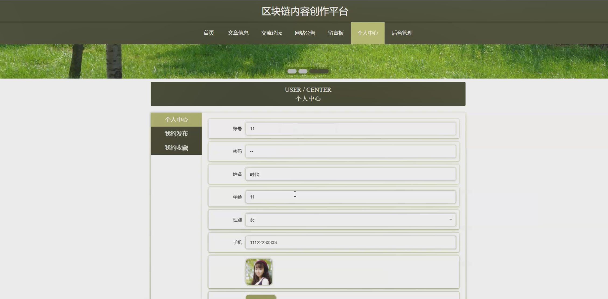Select the first carousel indicator dot
This screenshot has height=299, width=608.
[292, 71]
